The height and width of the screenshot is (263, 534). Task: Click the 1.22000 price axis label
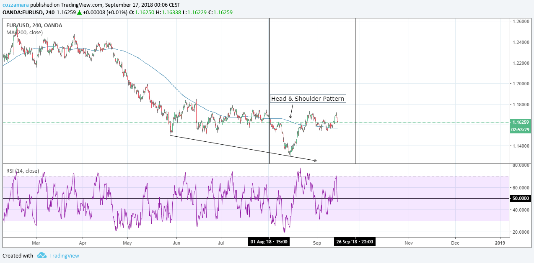(x=521, y=63)
